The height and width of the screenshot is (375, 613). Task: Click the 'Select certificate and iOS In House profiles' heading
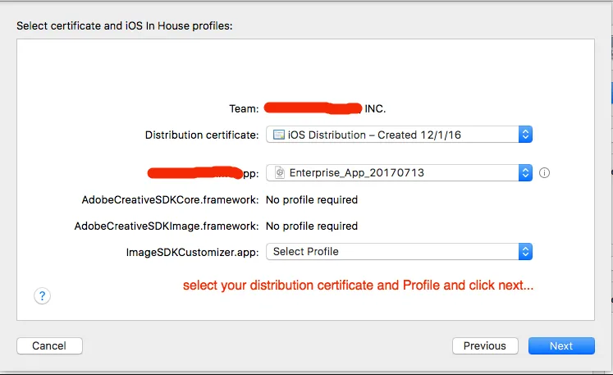tap(125, 26)
